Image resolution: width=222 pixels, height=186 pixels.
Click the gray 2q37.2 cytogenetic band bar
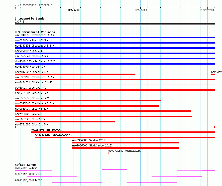click(x=115, y=24)
